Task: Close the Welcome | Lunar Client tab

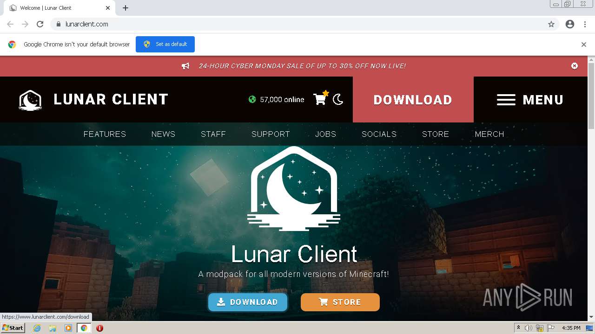Action: 107,8
